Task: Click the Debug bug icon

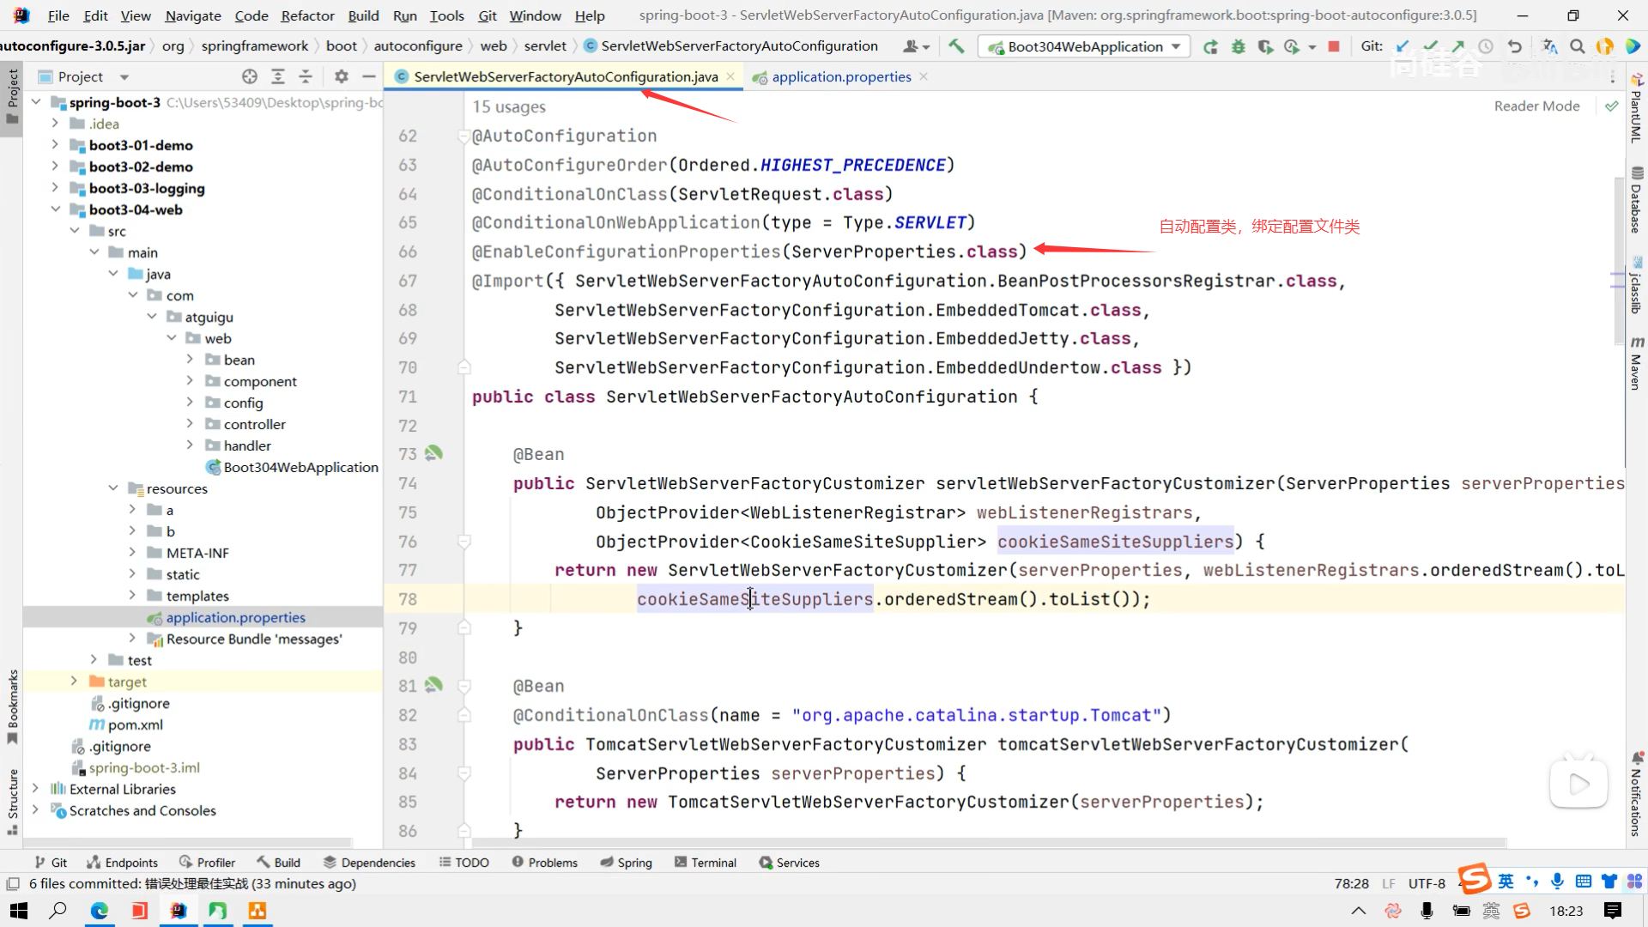Action: coord(1238,46)
